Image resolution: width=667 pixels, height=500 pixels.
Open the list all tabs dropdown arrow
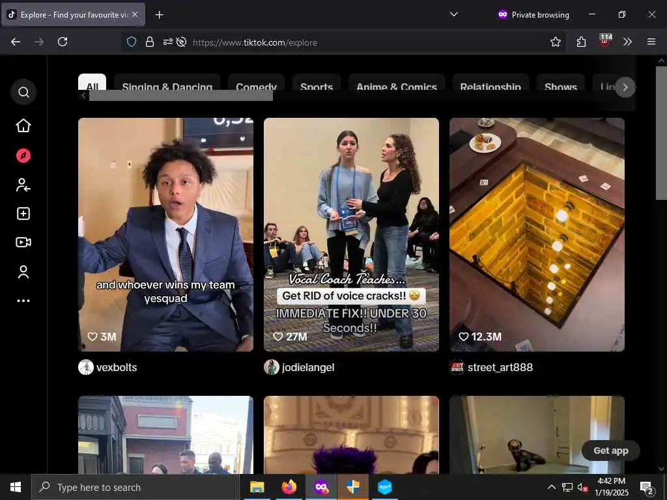tap(454, 14)
